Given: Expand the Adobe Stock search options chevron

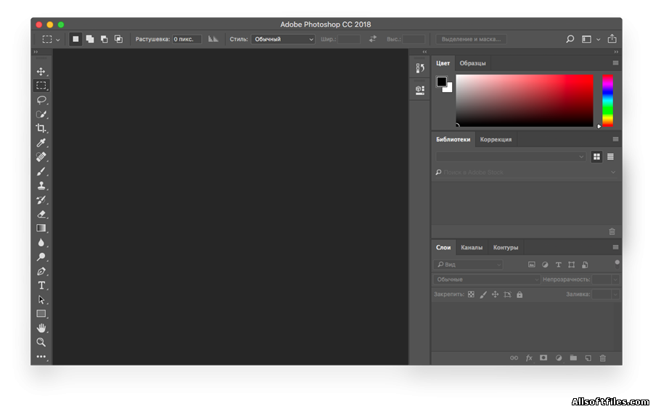Looking at the screenshot, I should click(613, 173).
